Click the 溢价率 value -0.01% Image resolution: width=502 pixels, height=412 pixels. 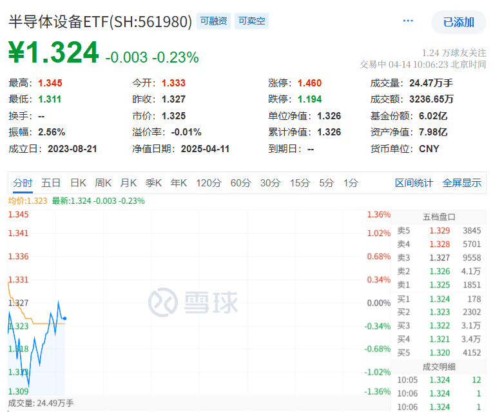click(186, 132)
